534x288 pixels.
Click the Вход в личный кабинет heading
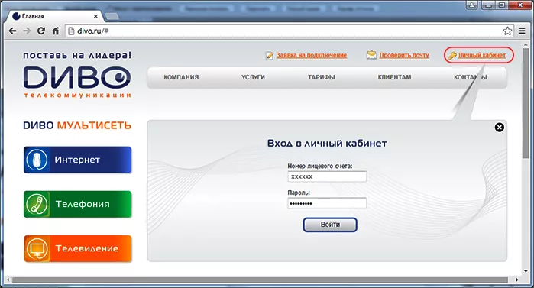327,144
